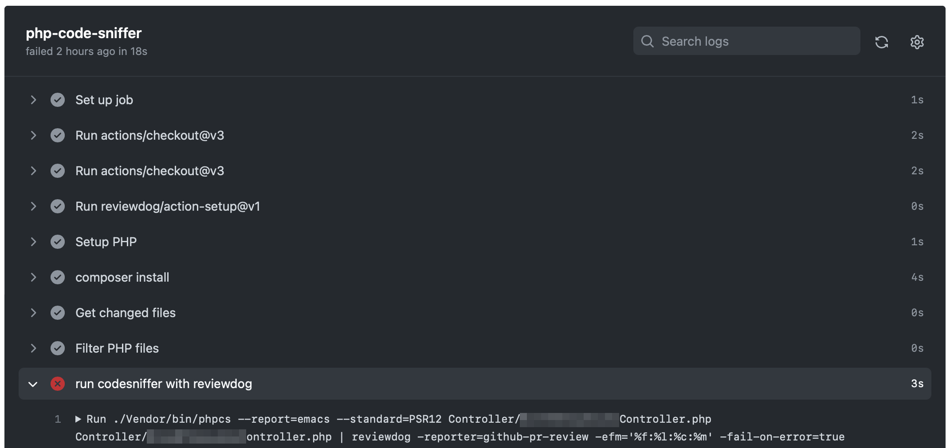Viewport: 950px width, 448px height.
Task: Expand the log group triangle on the Run phpcs line
Action: click(78, 418)
